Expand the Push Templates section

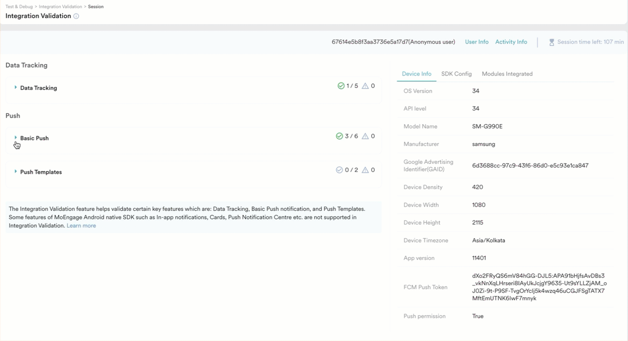click(16, 171)
